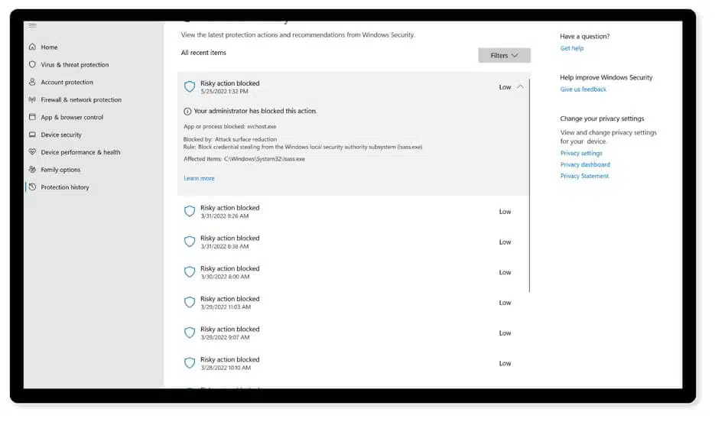Screen dimensions: 715x422
Task: Click Give us feedback link
Action: [x=583, y=89]
